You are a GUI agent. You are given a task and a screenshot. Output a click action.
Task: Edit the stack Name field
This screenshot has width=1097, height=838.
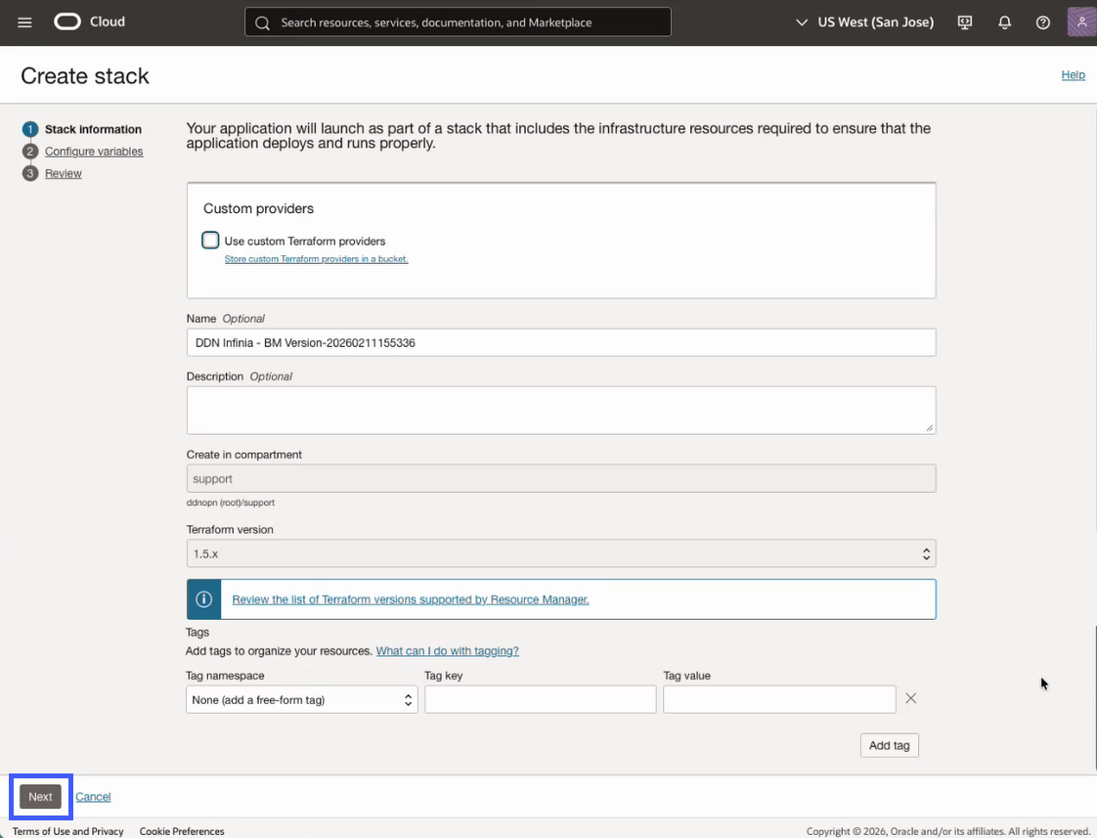click(x=560, y=342)
